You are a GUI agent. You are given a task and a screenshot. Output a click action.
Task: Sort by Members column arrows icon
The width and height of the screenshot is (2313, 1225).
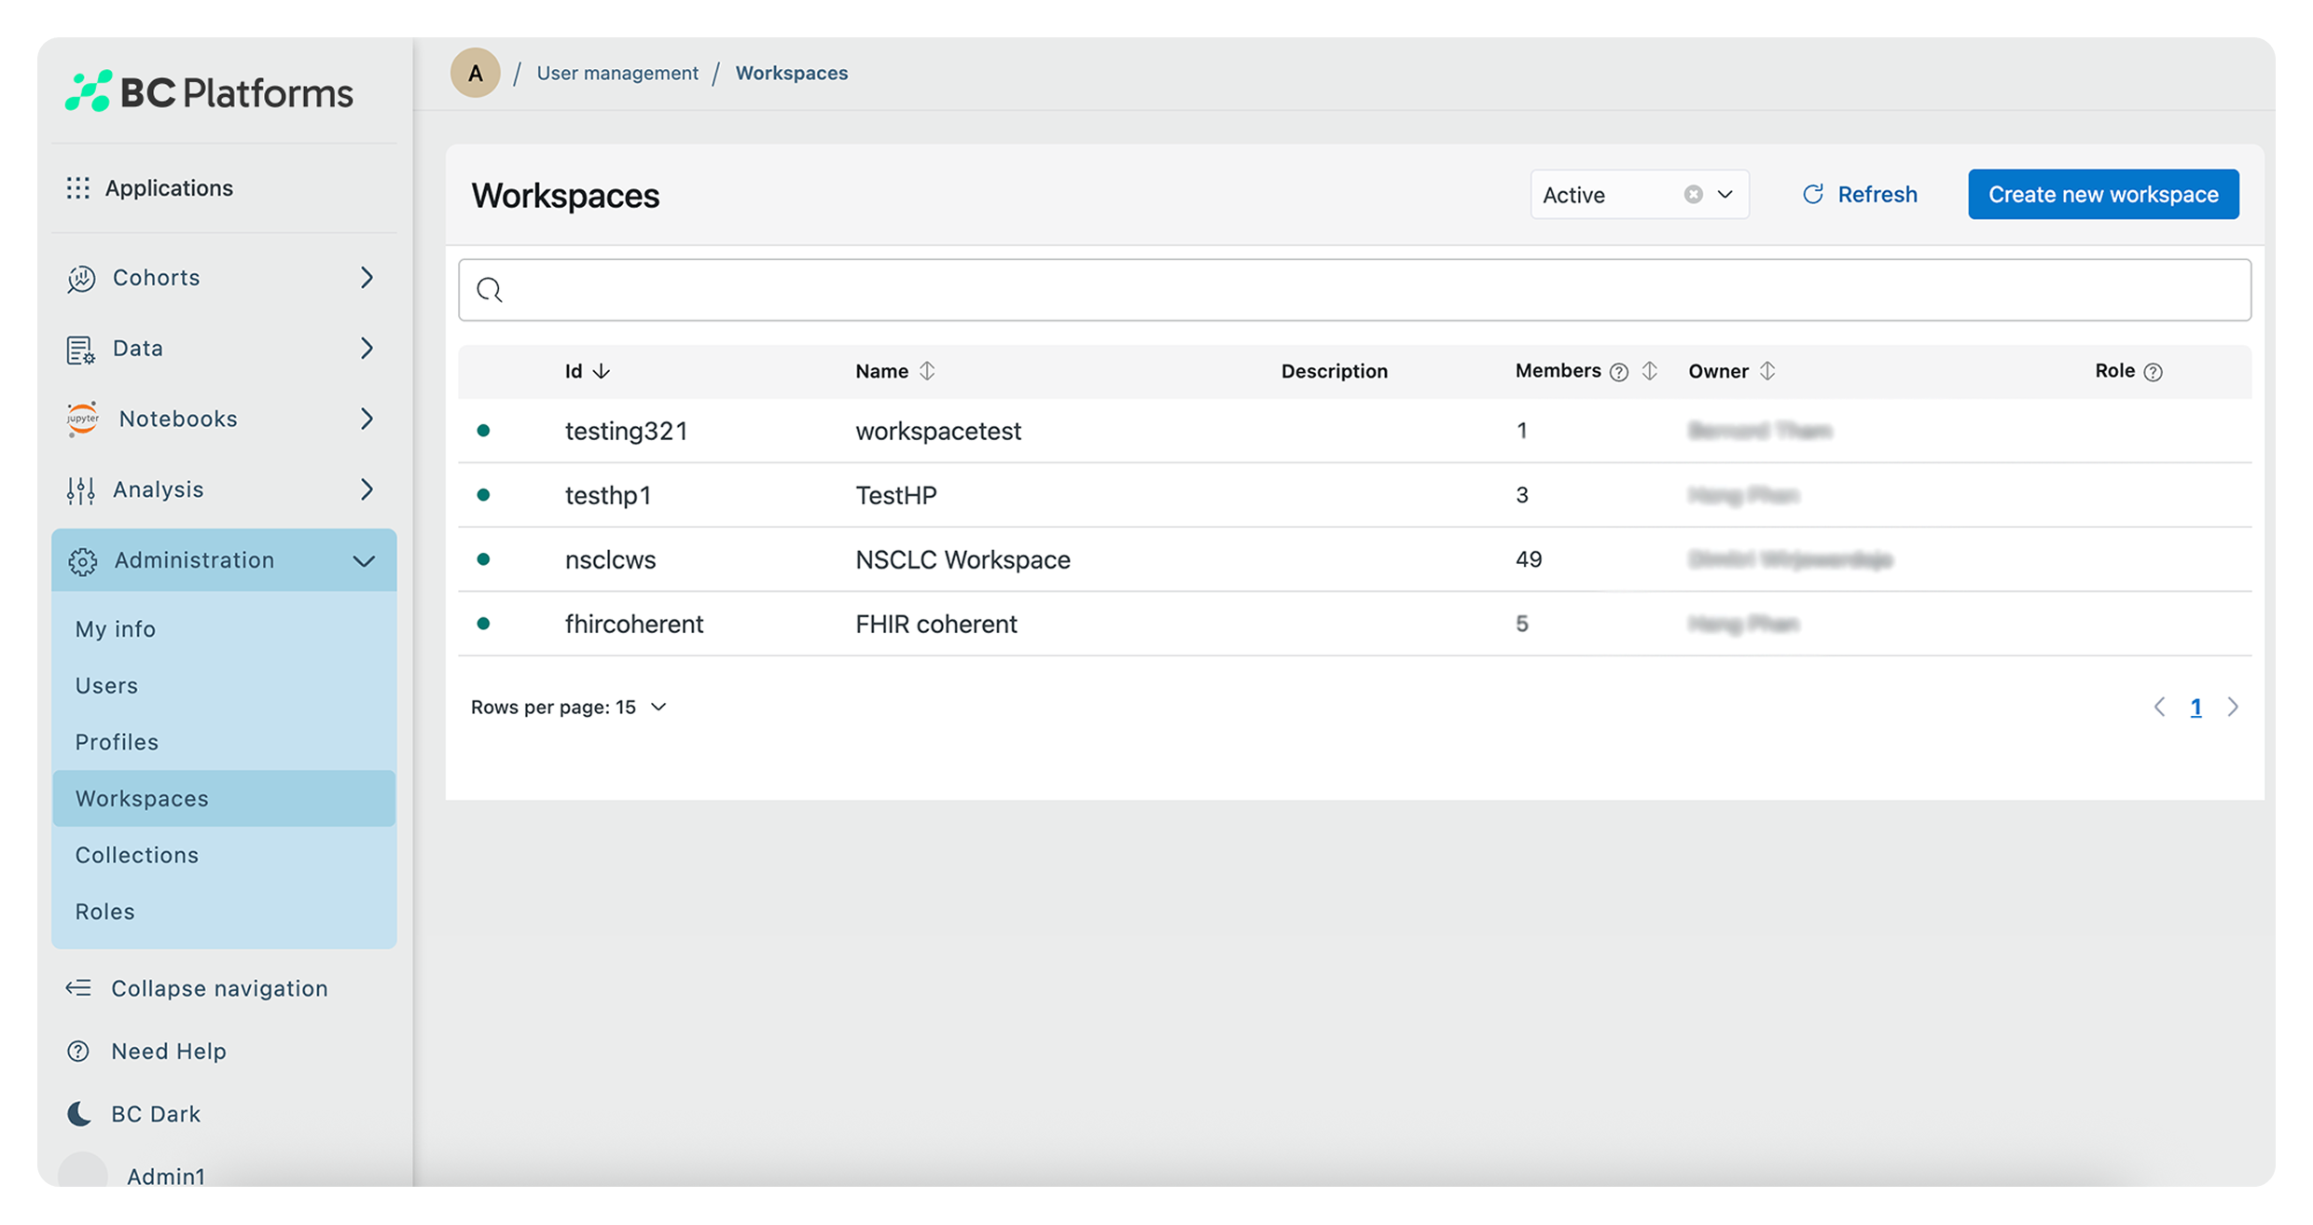click(x=1649, y=371)
